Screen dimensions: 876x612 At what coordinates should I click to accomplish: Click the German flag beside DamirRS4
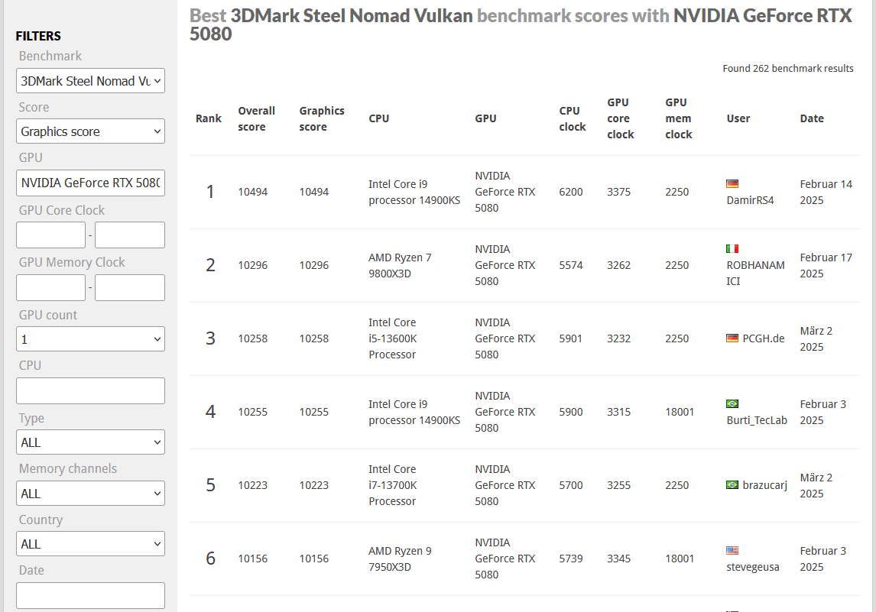coord(732,183)
